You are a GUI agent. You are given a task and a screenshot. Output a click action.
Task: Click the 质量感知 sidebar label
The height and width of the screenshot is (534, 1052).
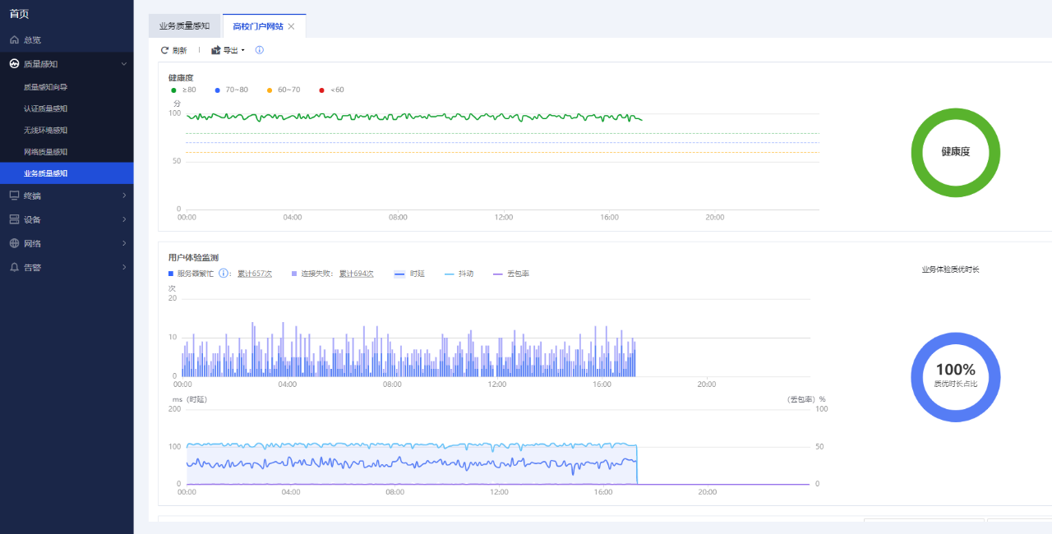tap(40, 63)
